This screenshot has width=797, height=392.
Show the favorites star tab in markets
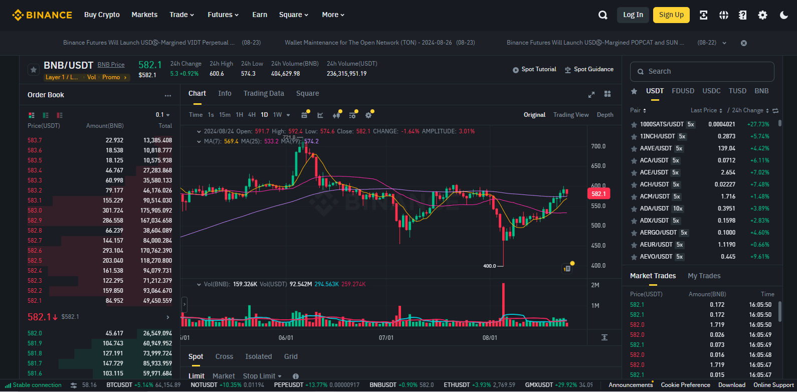point(634,91)
